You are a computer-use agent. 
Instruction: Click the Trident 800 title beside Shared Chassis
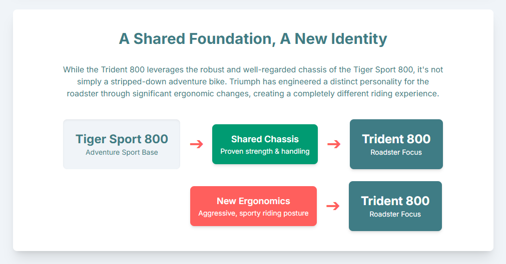coord(396,139)
